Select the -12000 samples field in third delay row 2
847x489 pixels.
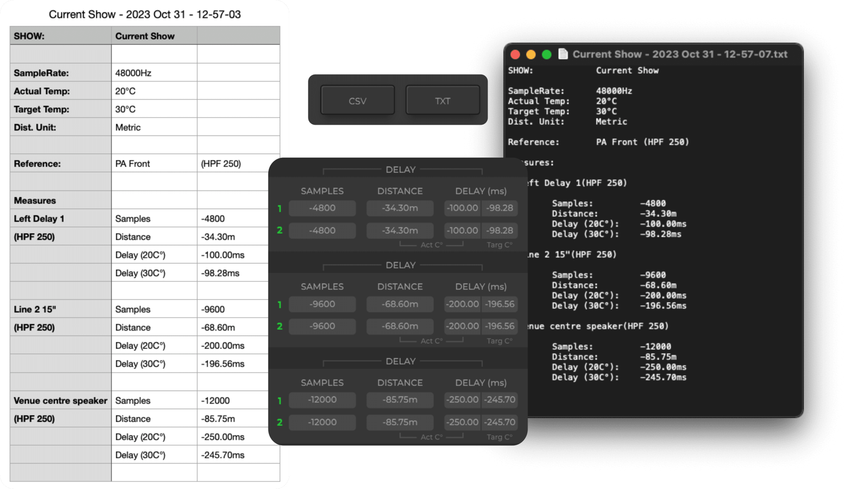click(322, 422)
